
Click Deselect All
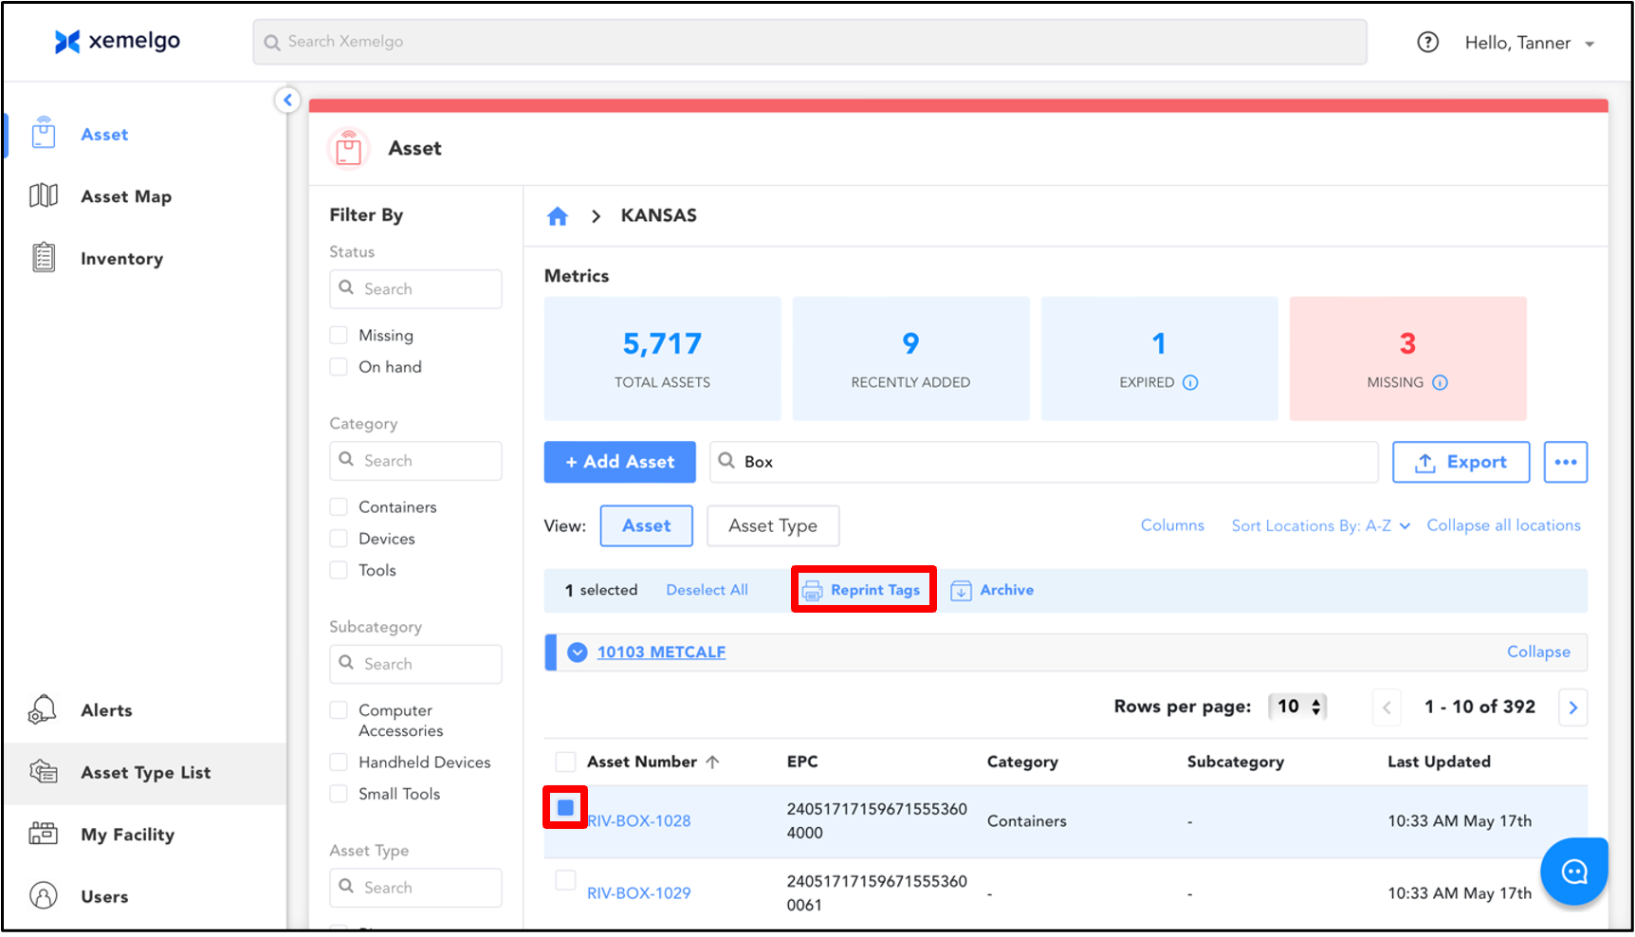(x=707, y=590)
